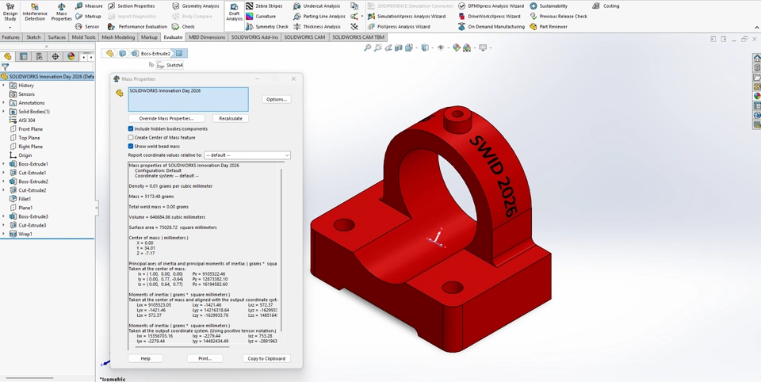Run Symmetry Check
The width and height of the screenshot is (761, 382).
click(x=267, y=27)
